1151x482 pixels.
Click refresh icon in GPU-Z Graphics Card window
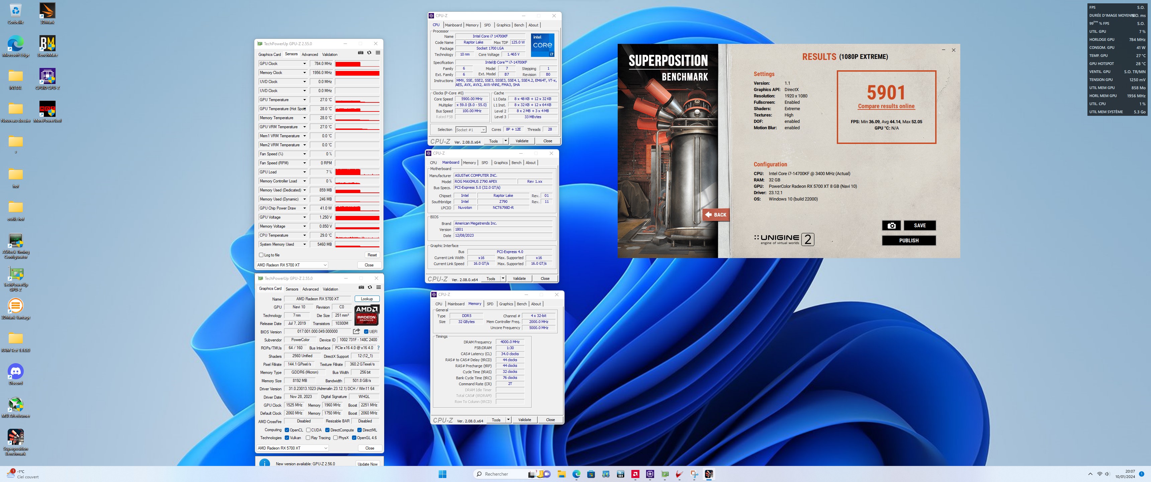pyautogui.click(x=369, y=287)
